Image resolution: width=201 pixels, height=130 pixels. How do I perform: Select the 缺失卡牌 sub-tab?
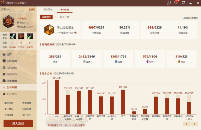coord(65,17)
